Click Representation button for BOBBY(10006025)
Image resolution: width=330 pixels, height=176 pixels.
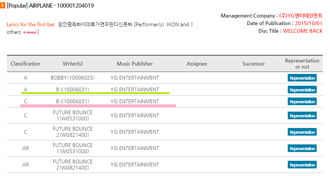(302, 78)
